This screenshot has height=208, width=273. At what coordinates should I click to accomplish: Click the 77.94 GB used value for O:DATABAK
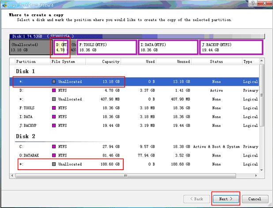[146, 156]
